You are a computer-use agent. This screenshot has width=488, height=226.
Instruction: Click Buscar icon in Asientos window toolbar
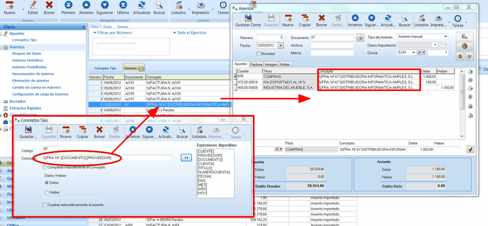point(405,20)
